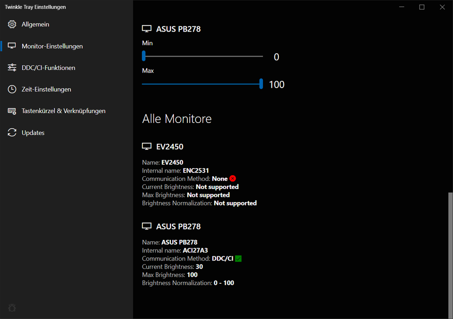This screenshot has height=319, width=453.
Task: Click the Twinkle Tray Einstellungen title
Action: [x=35, y=7]
